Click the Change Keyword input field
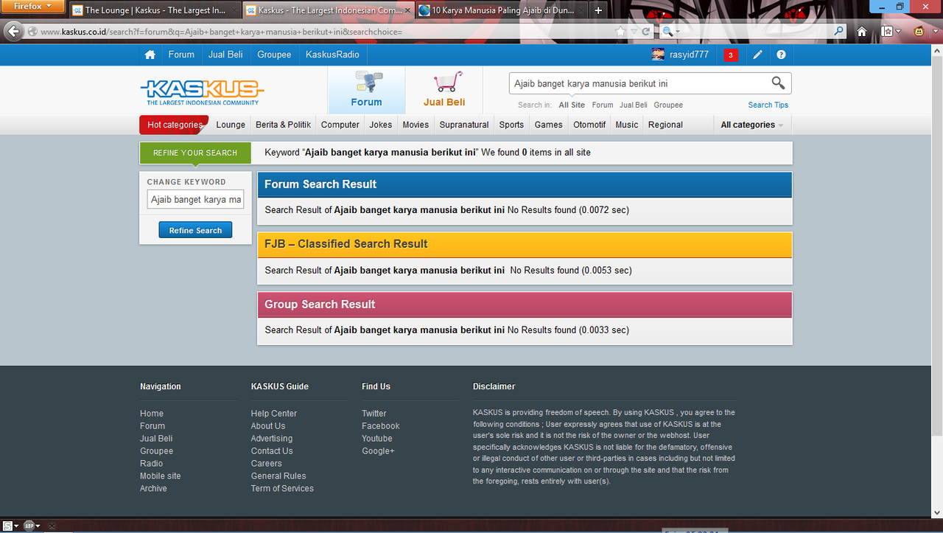943x533 pixels. tap(195, 200)
